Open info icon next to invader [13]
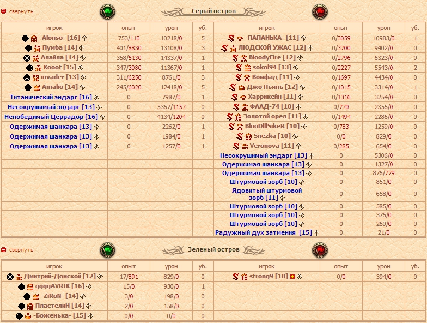Screen dimensions: 427x323 (x=83, y=77)
